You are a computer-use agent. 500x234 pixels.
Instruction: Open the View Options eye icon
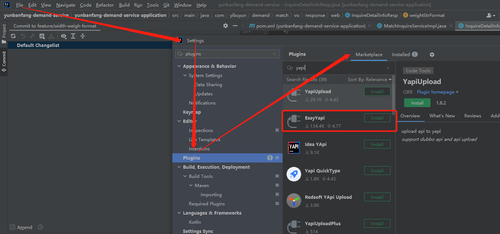64,36
